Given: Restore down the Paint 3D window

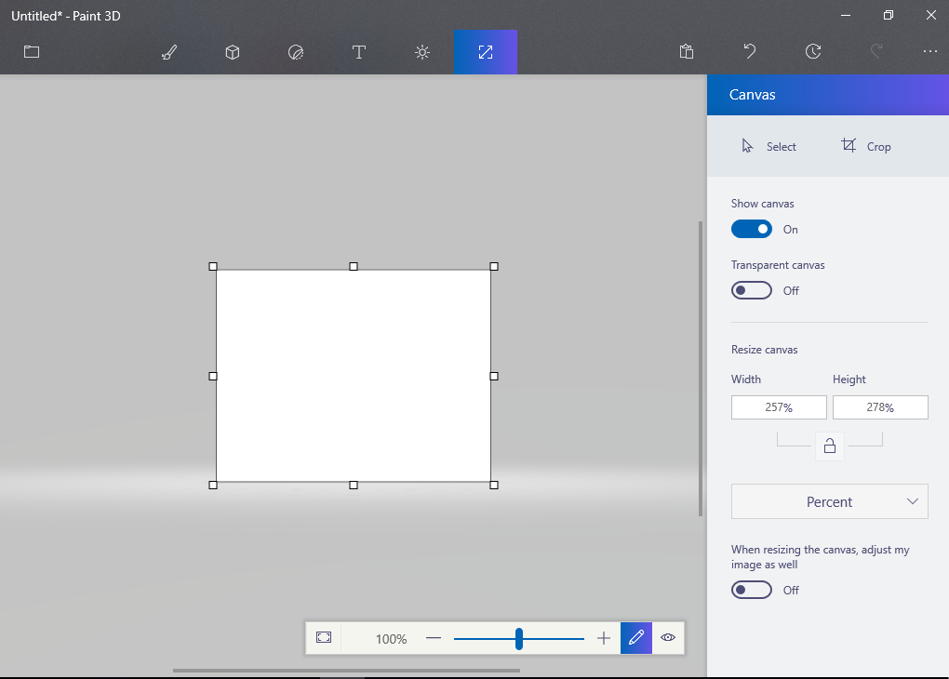Looking at the screenshot, I should coord(888,15).
